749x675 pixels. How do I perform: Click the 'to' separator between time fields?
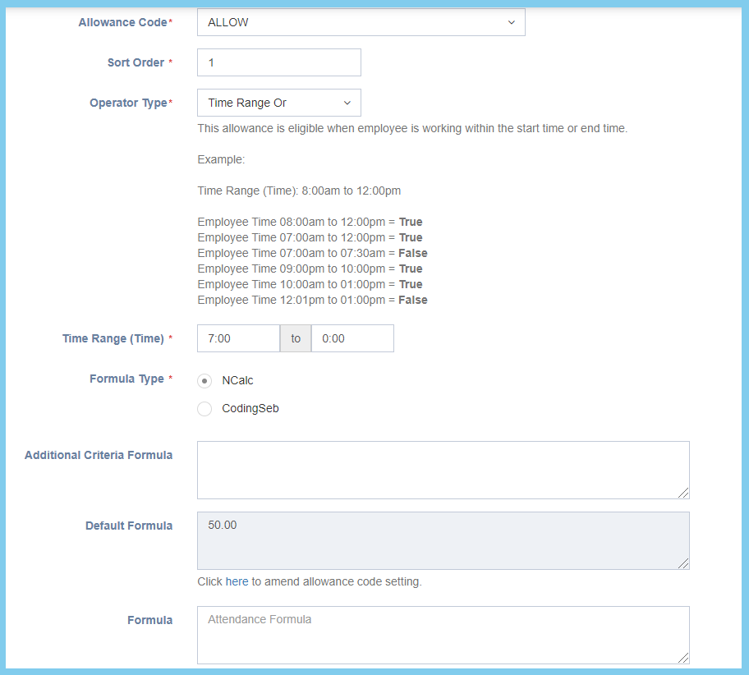[296, 338]
